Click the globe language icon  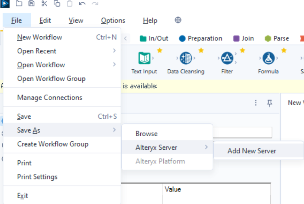pyautogui.click(x=178, y=20)
